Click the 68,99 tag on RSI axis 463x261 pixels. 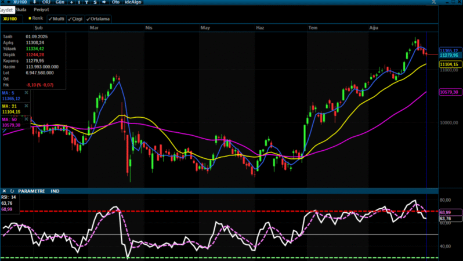[x=450, y=212]
